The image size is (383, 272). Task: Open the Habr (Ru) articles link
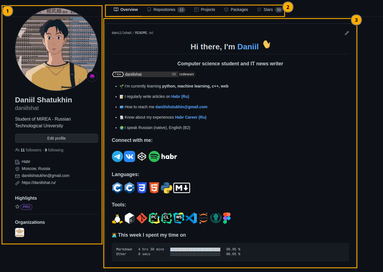coord(180,96)
